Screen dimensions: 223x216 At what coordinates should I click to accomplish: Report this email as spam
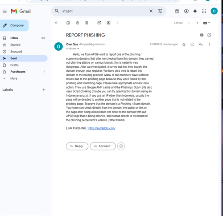(x=78, y=23)
